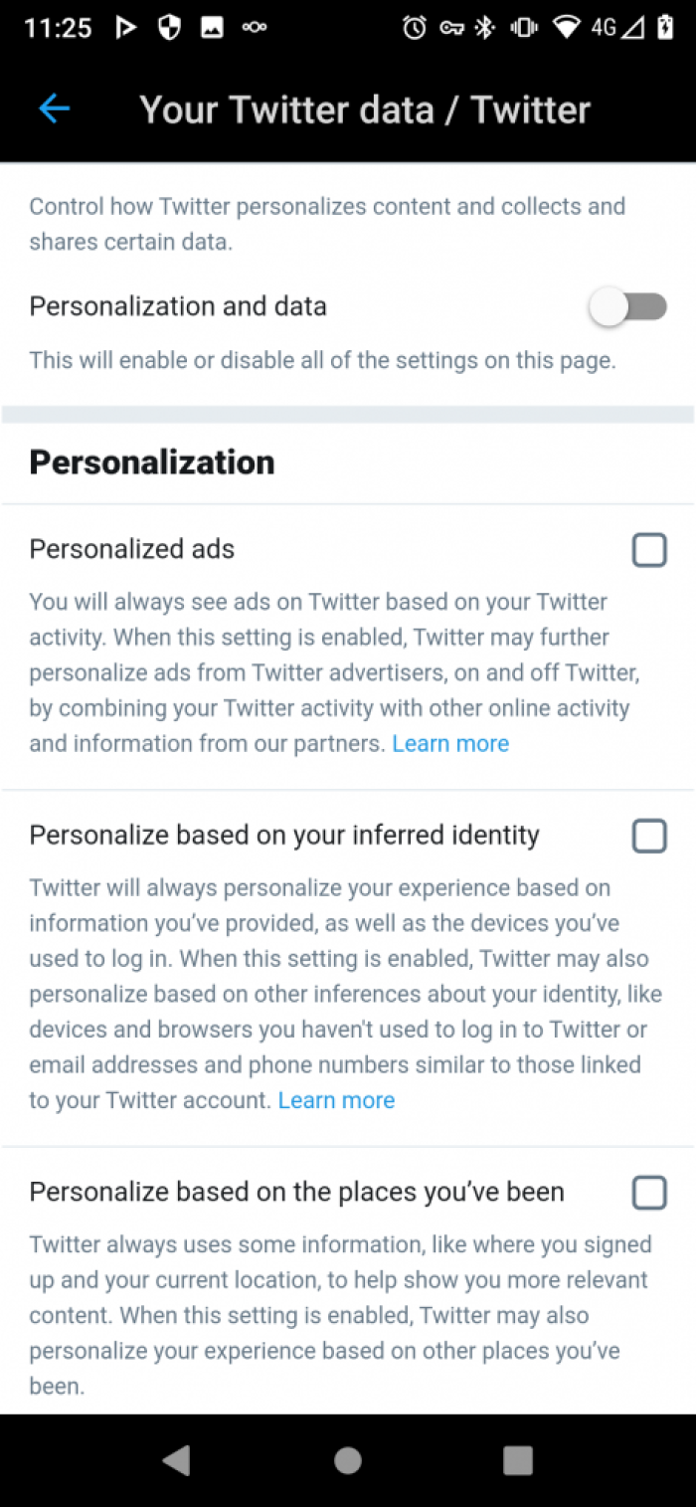Tap the play notification icon in status bar
Image resolution: width=696 pixels, height=1507 pixels.
pos(126,29)
